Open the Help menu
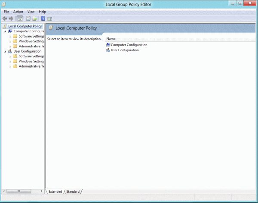The image size is (258, 203). (42, 12)
